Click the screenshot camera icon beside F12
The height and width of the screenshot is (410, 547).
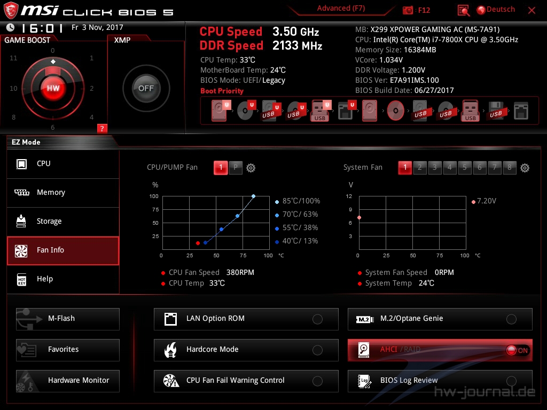[408, 10]
